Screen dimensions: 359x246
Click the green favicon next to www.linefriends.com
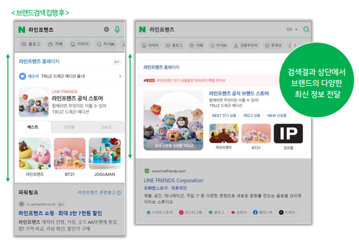click(x=146, y=171)
